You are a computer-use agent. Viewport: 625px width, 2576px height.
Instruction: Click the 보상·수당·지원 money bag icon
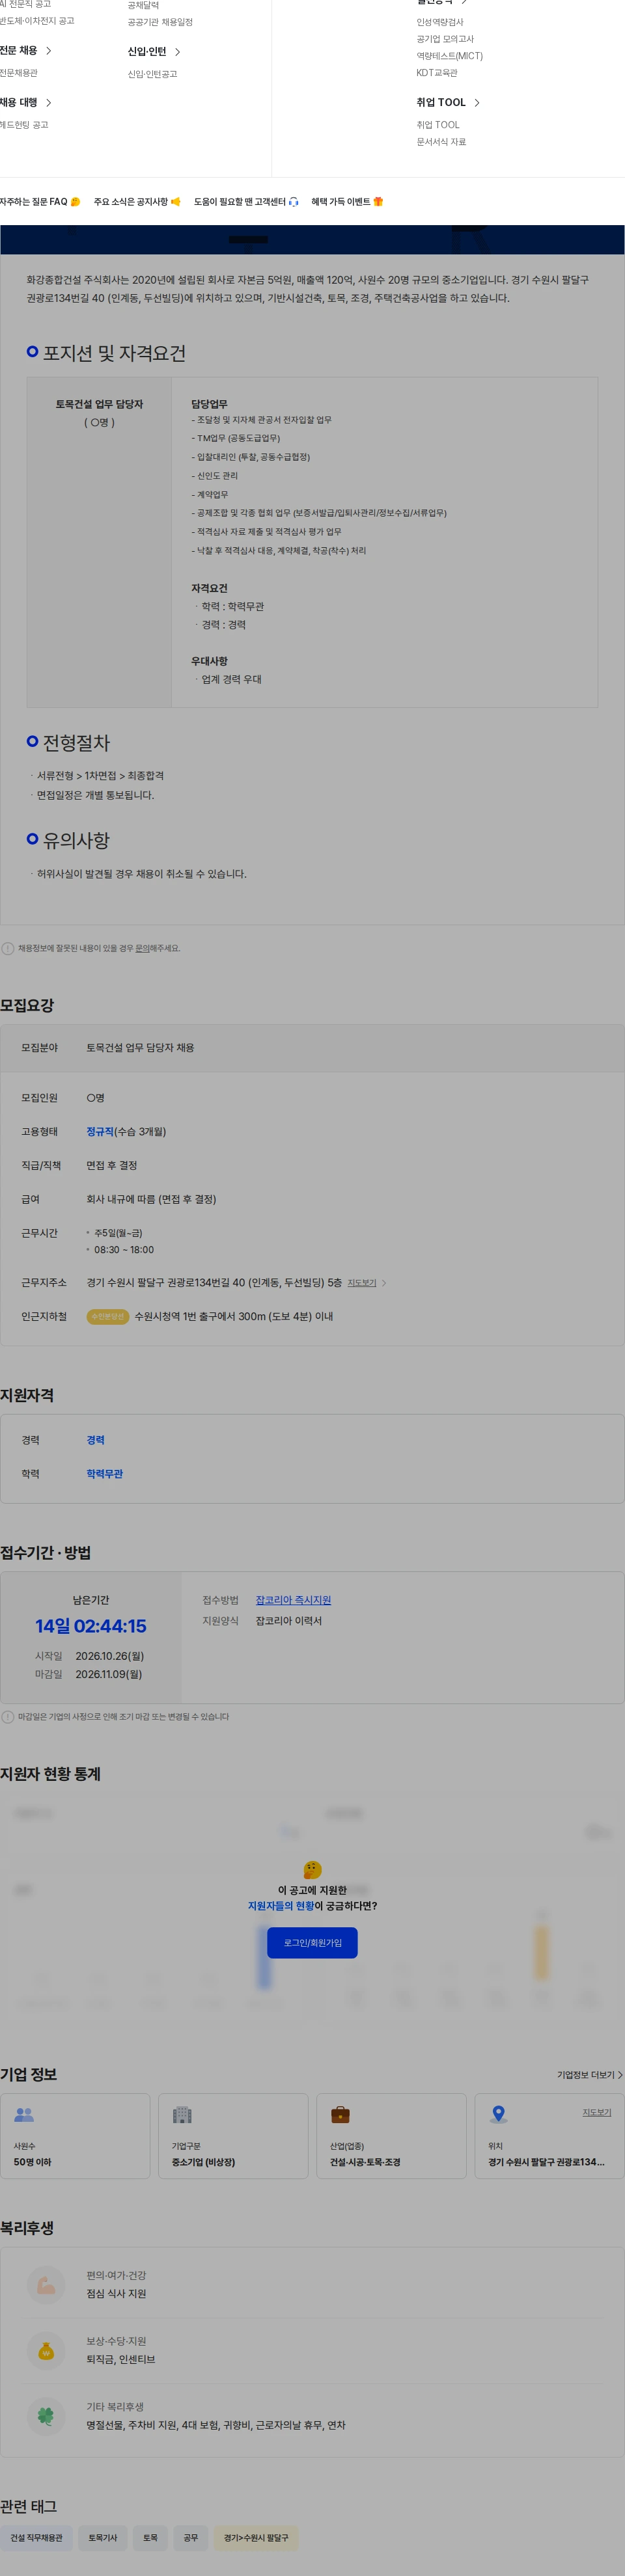(46, 2351)
